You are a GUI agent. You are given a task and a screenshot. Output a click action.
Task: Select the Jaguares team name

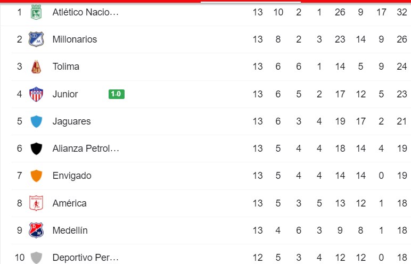click(71, 121)
